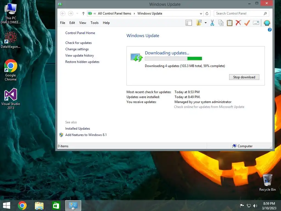Open the folder options dropdown arrow
This screenshot has height=211, width=281.
206,23
